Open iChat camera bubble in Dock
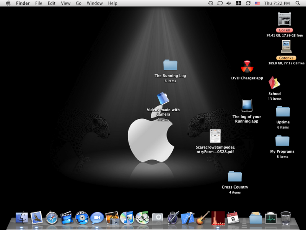 pos(97,218)
